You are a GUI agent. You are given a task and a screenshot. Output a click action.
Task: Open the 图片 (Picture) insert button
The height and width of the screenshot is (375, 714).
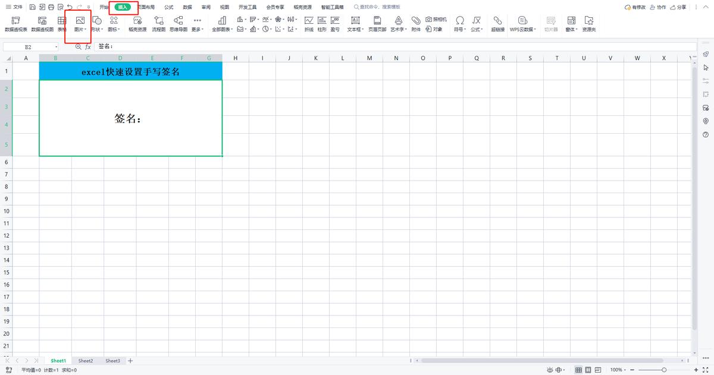(79, 24)
